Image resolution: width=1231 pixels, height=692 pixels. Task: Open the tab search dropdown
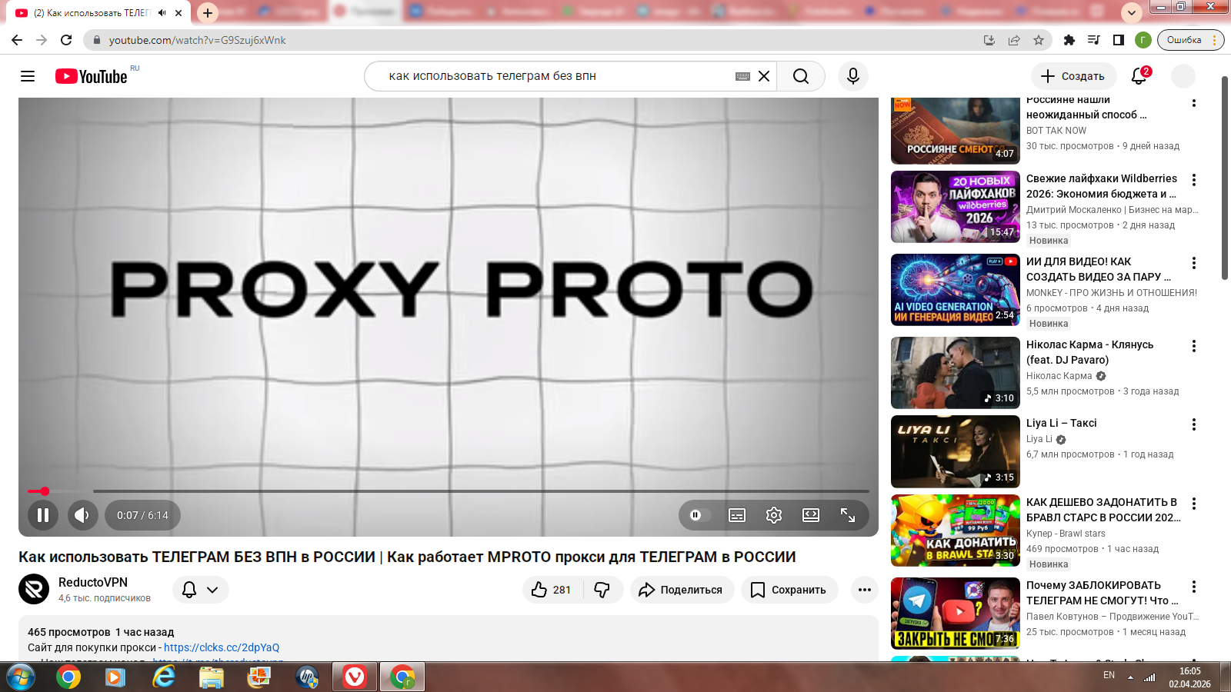point(1131,12)
